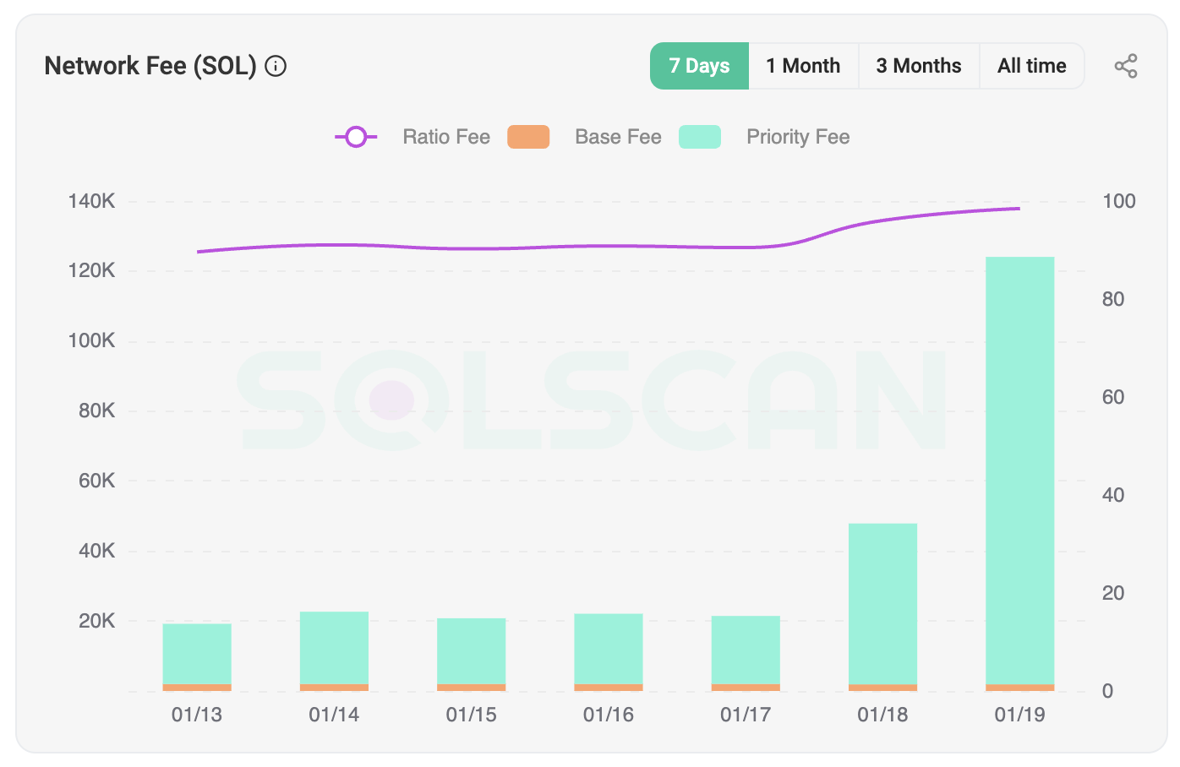Select the 7 Days range button
This screenshot has height=767, width=1180.
point(699,65)
